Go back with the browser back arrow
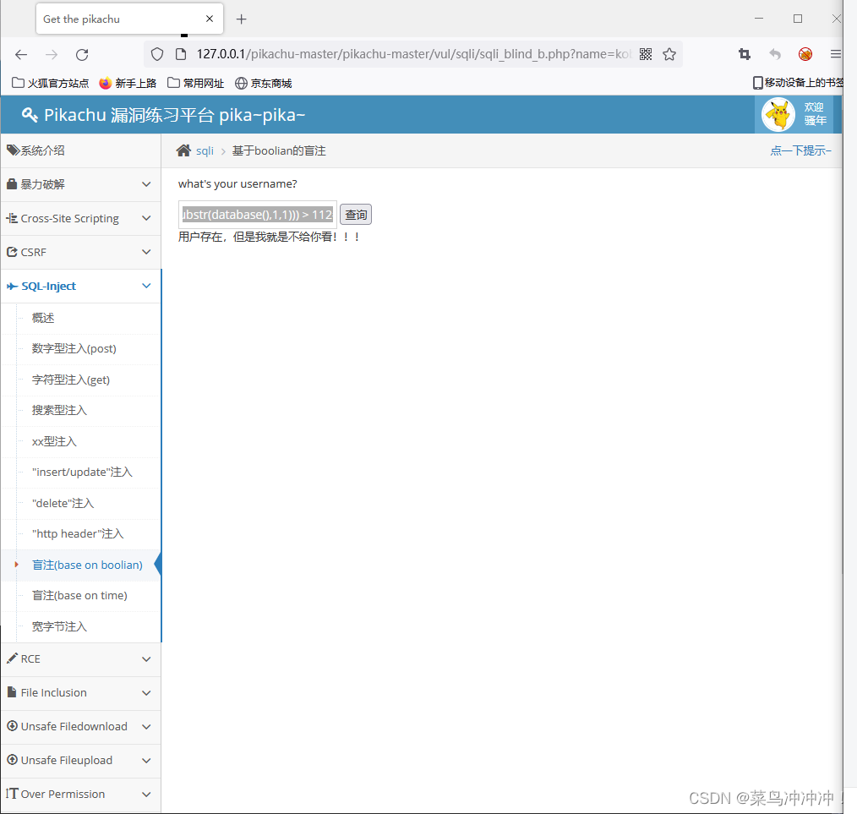The width and height of the screenshot is (857, 814). [21, 55]
